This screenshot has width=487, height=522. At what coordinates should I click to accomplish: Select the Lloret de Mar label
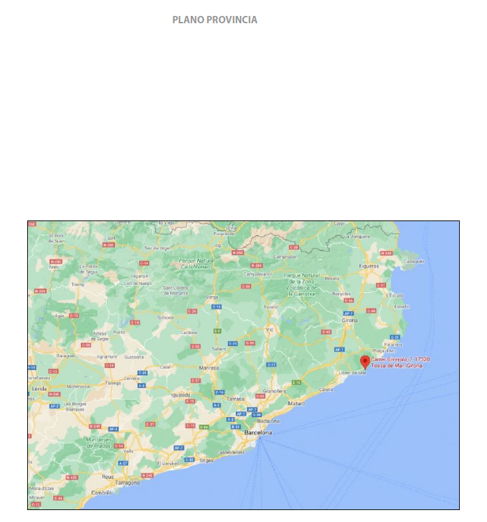tap(352, 373)
